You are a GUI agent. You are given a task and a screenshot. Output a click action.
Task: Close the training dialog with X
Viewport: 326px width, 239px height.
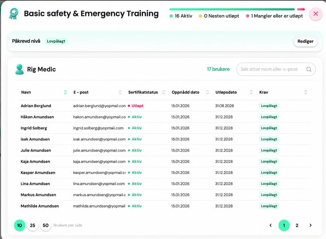point(316,14)
